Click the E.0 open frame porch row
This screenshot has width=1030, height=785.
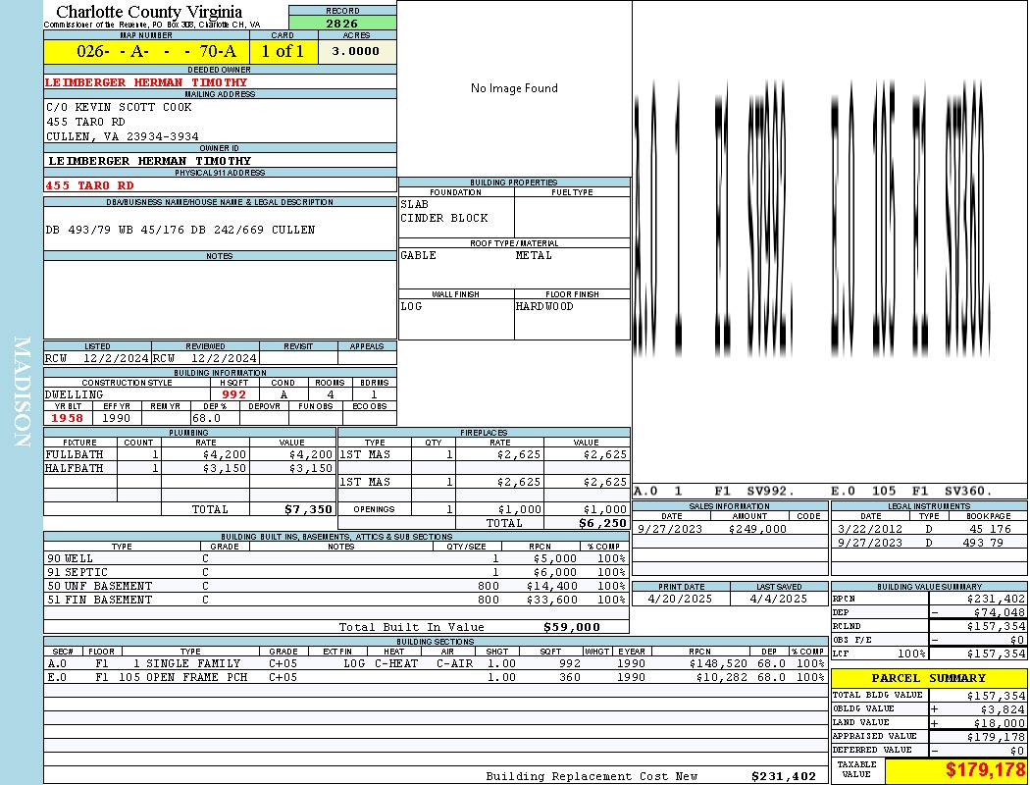435,677
